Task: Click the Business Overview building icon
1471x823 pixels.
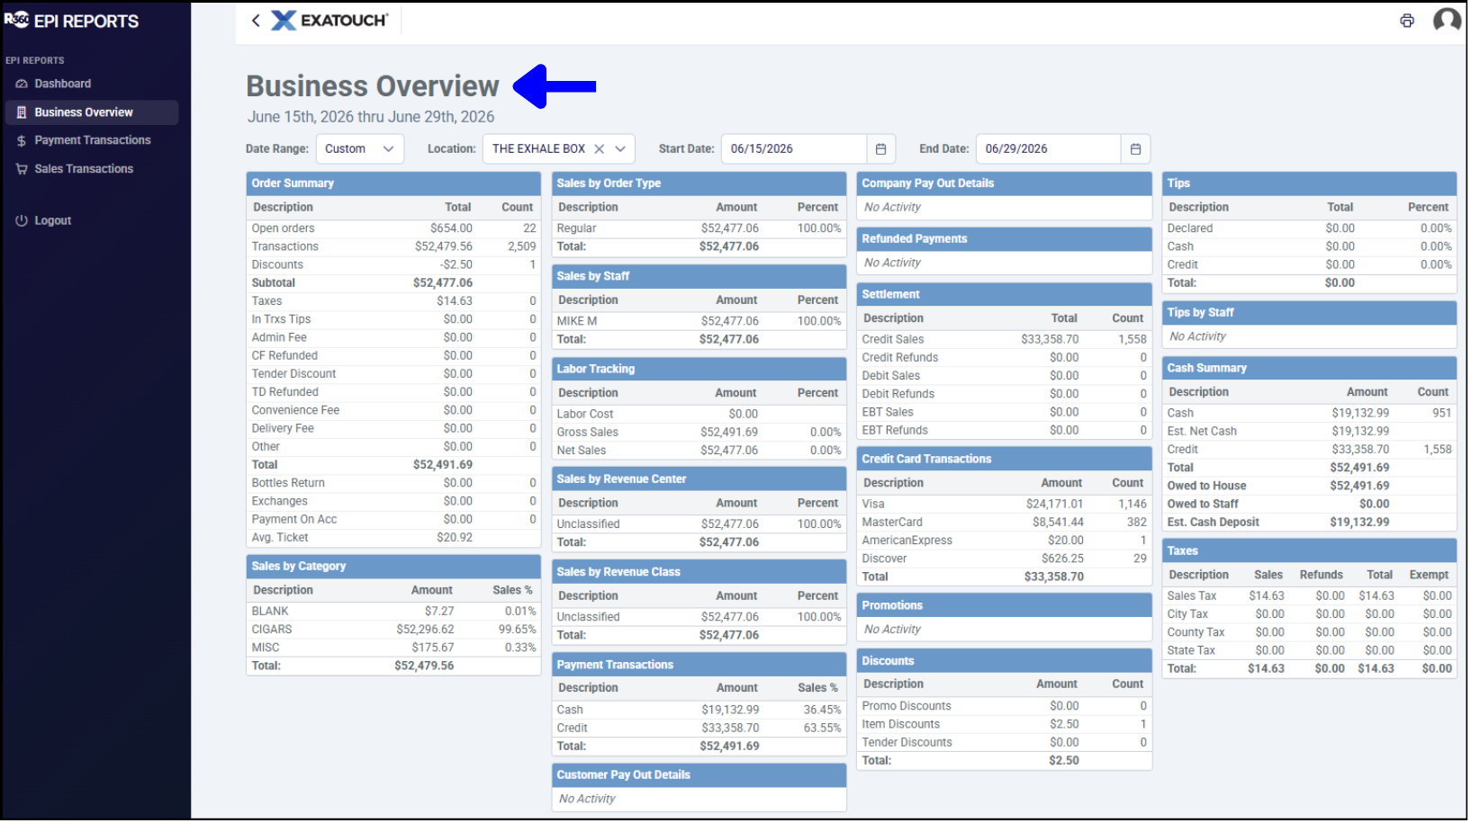Action: (x=22, y=112)
